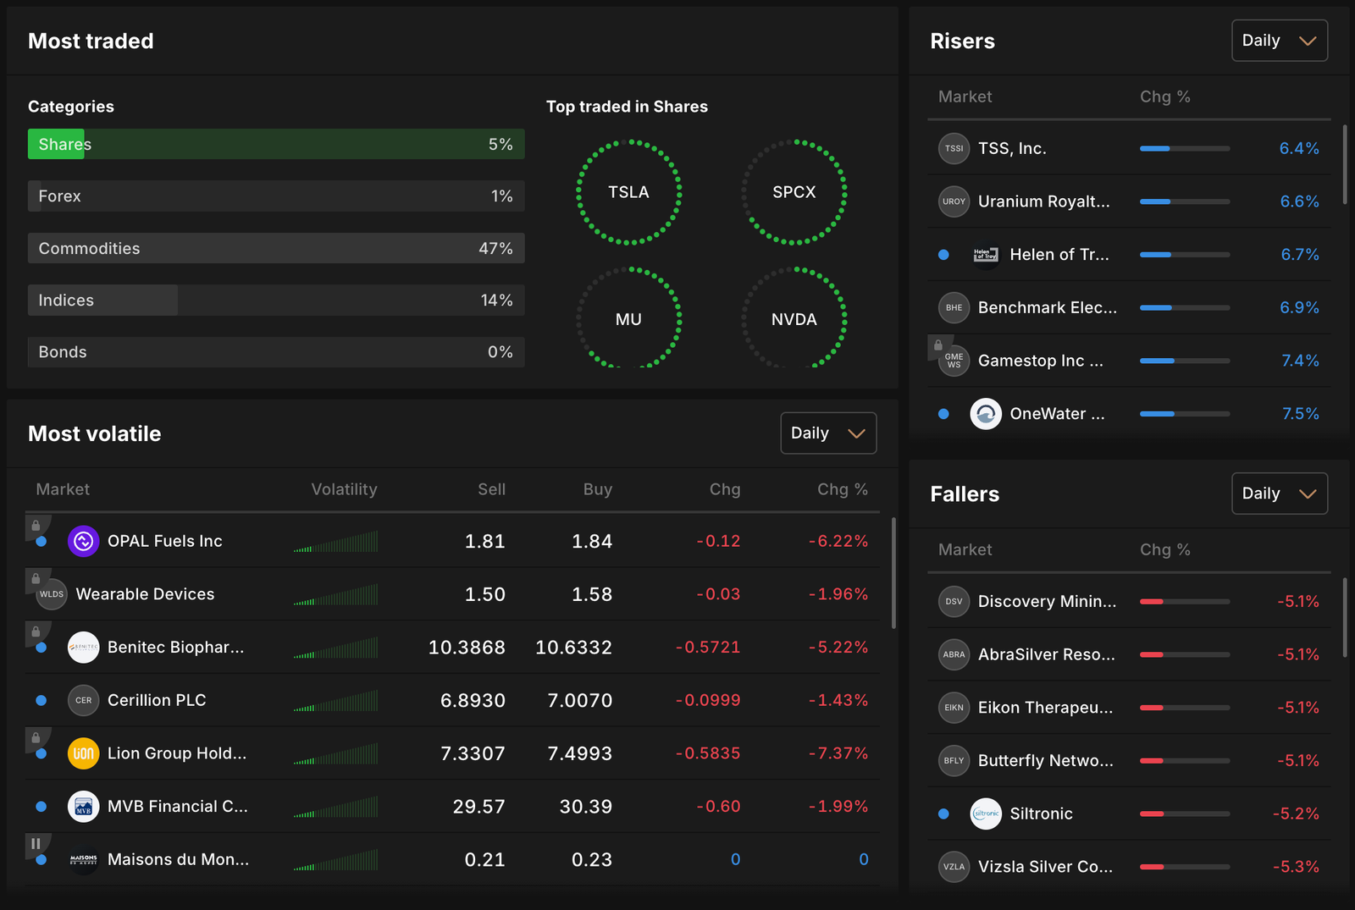The image size is (1355, 910).
Task: Open the MU top traded circle
Action: point(628,317)
